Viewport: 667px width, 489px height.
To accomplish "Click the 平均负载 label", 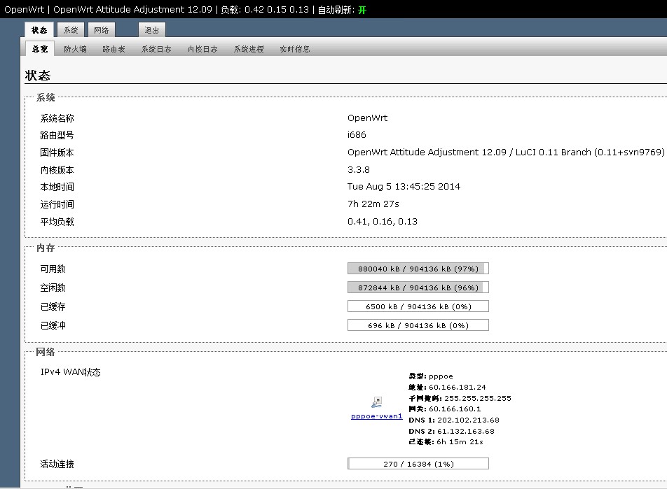I will click(x=57, y=222).
